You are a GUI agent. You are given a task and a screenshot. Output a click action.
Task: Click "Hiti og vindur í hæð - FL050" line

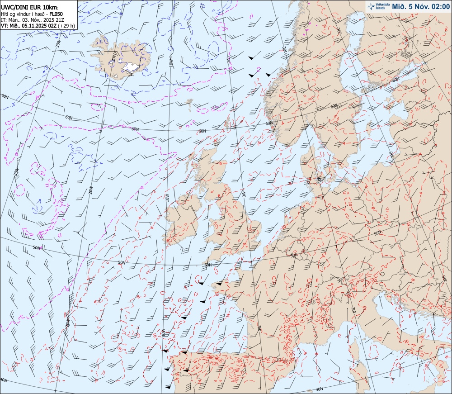pyautogui.click(x=32, y=14)
